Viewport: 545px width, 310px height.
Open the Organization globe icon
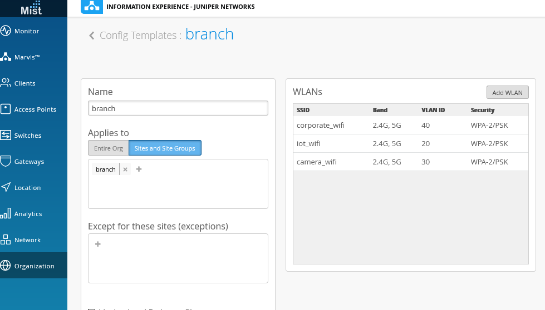point(6,266)
